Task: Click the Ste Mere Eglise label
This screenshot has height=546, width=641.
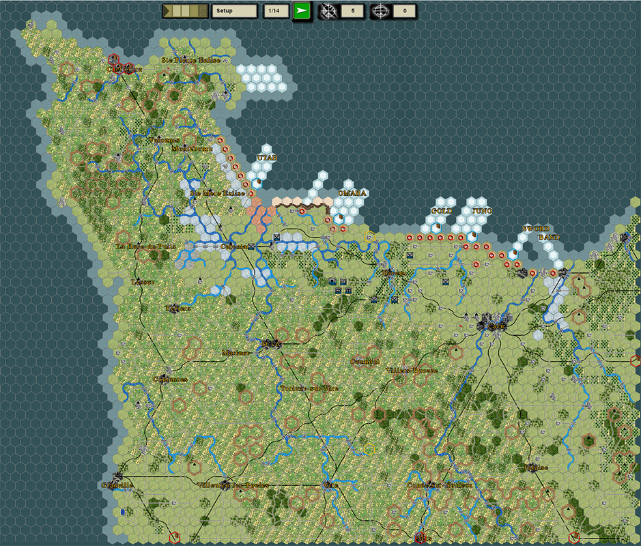Action: 218,193
